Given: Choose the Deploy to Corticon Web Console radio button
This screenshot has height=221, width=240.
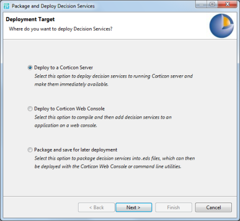Looking at the screenshot, I should coord(30,109).
